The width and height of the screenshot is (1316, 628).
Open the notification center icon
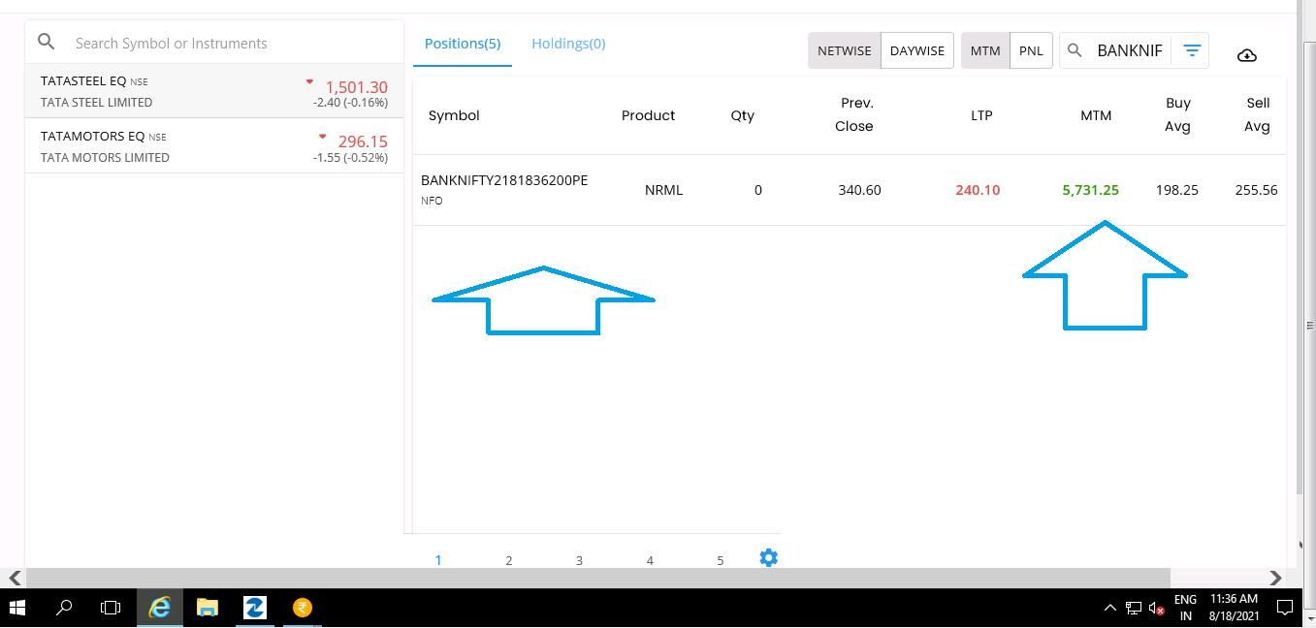[1285, 608]
